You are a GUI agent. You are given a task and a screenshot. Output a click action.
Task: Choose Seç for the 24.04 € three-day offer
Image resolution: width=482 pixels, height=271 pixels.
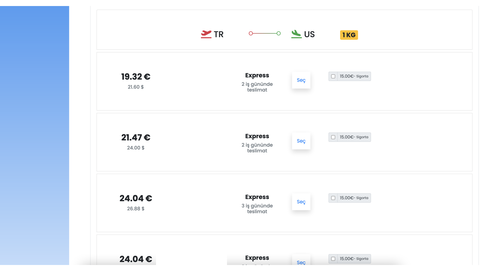(301, 202)
